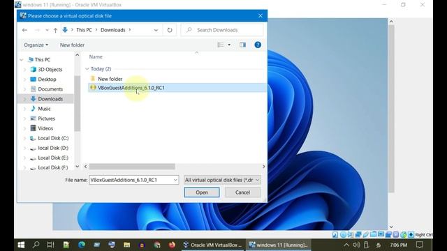Click the optical disk status bar indicator
Screen dimensions: 447x251
pos(343,234)
